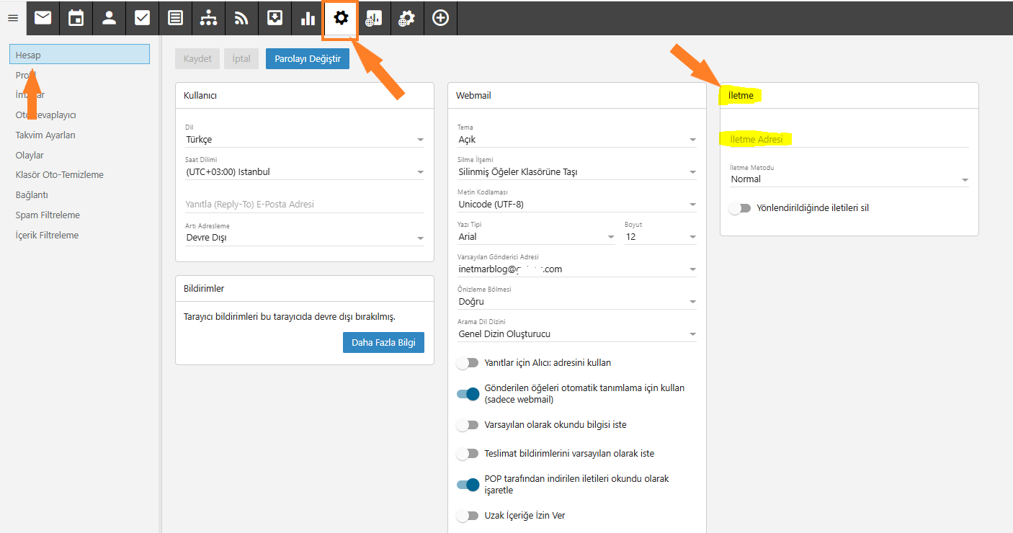
Task: Expand the Dil dropdown showing Türkçe
Action: (x=304, y=140)
